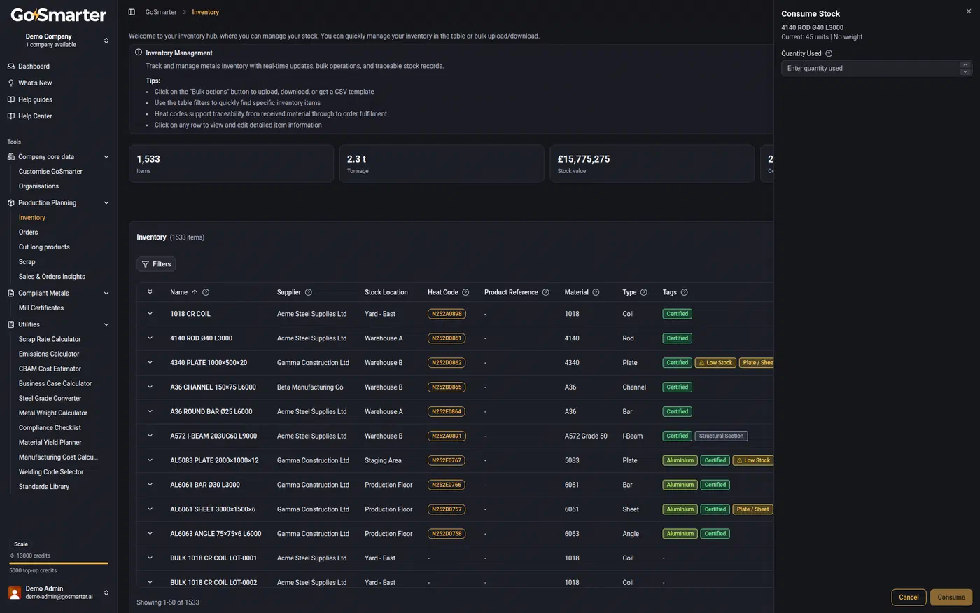Click the Supplier column help icon

(x=309, y=292)
